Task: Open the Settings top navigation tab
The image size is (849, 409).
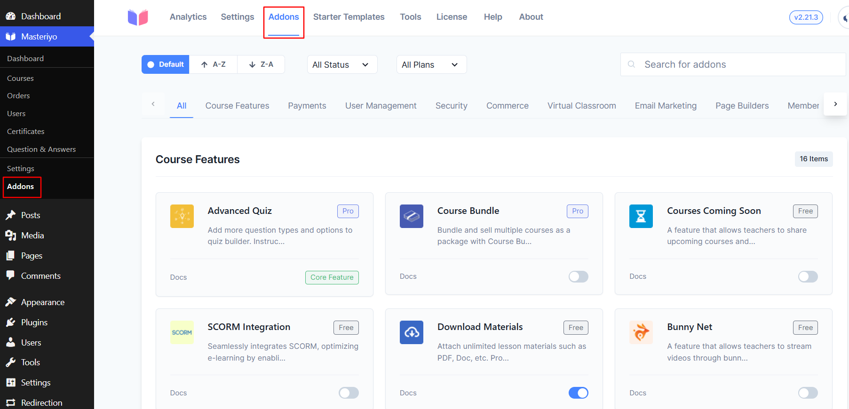Action: point(238,17)
